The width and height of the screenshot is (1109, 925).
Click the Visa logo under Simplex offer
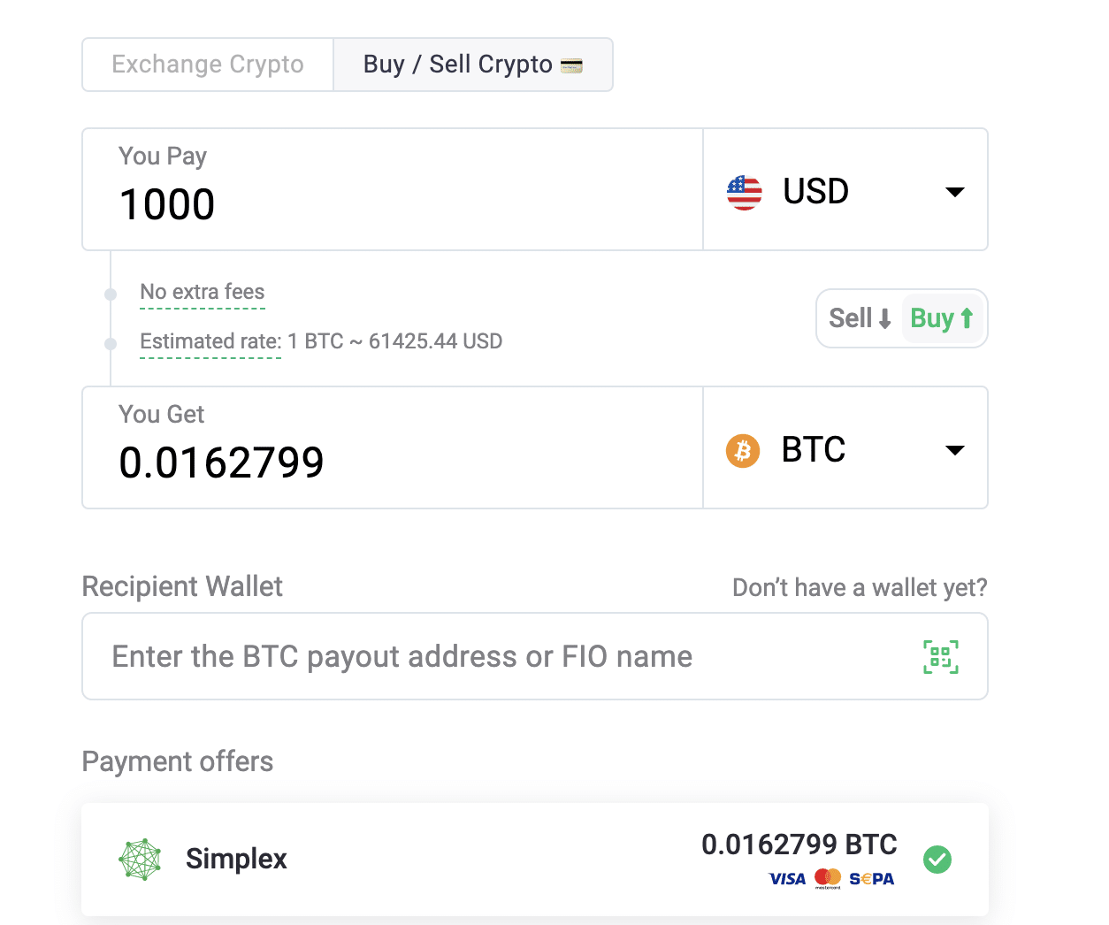[787, 878]
